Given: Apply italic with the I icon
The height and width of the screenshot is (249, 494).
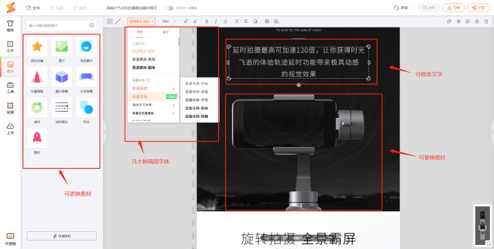Looking at the screenshot, I should click(216, 21).
